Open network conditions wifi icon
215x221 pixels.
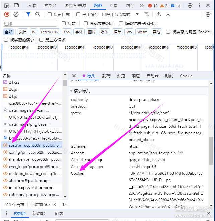point(146,14)
